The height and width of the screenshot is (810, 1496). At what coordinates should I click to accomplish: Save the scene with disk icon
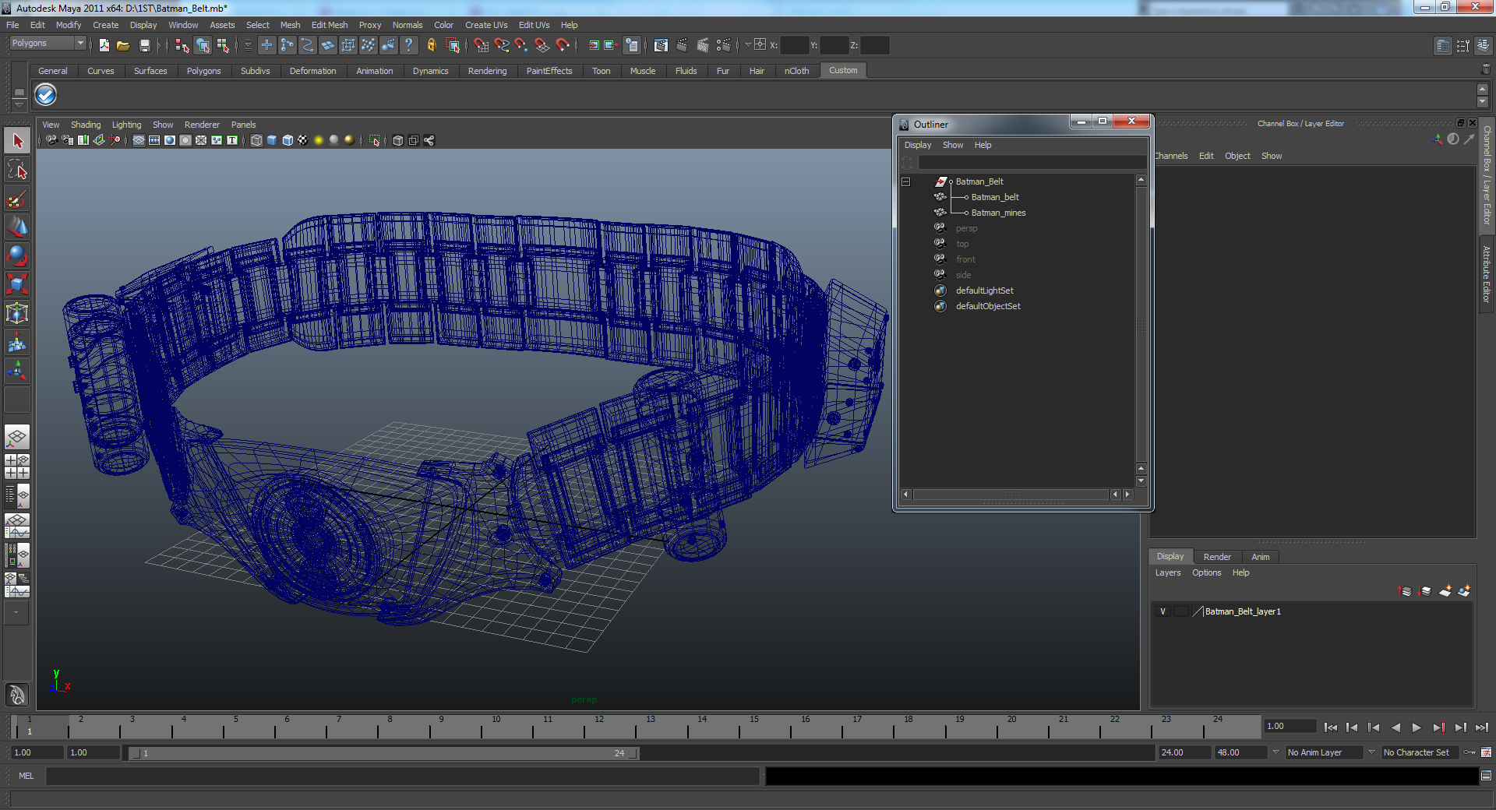144,46
